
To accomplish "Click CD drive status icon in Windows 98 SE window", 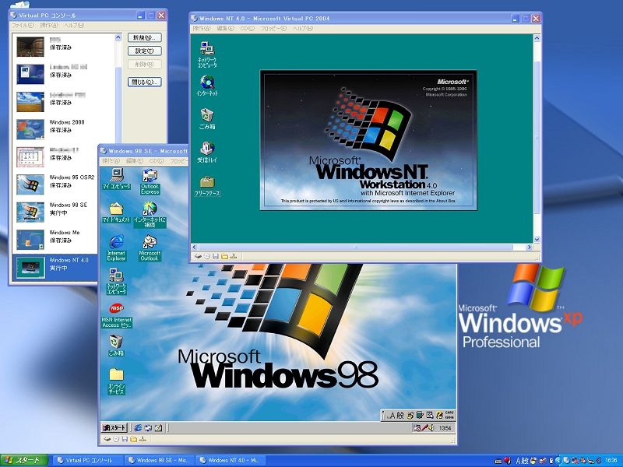I will (116, 439).
